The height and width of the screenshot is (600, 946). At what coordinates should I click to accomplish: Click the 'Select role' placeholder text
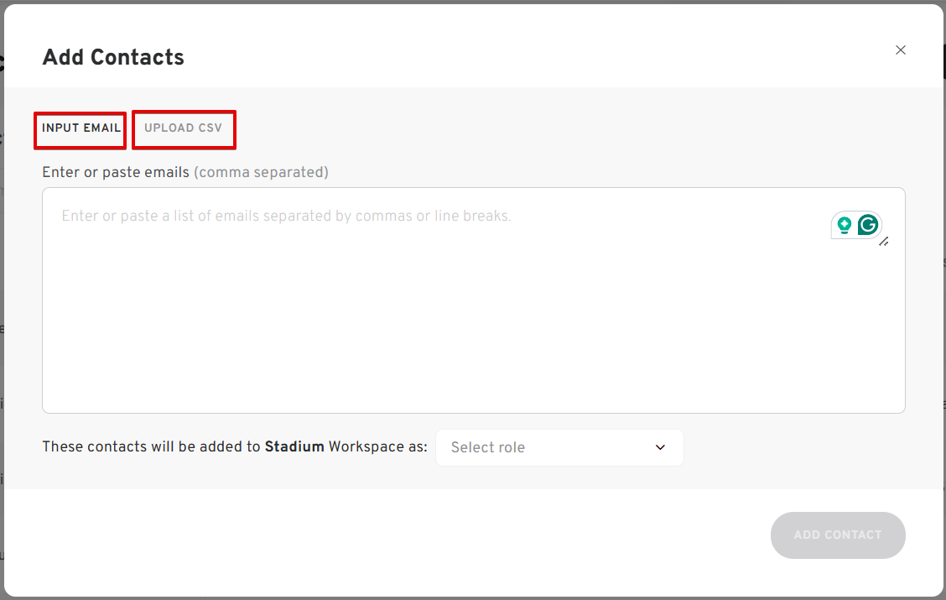(x=488, y=447)
